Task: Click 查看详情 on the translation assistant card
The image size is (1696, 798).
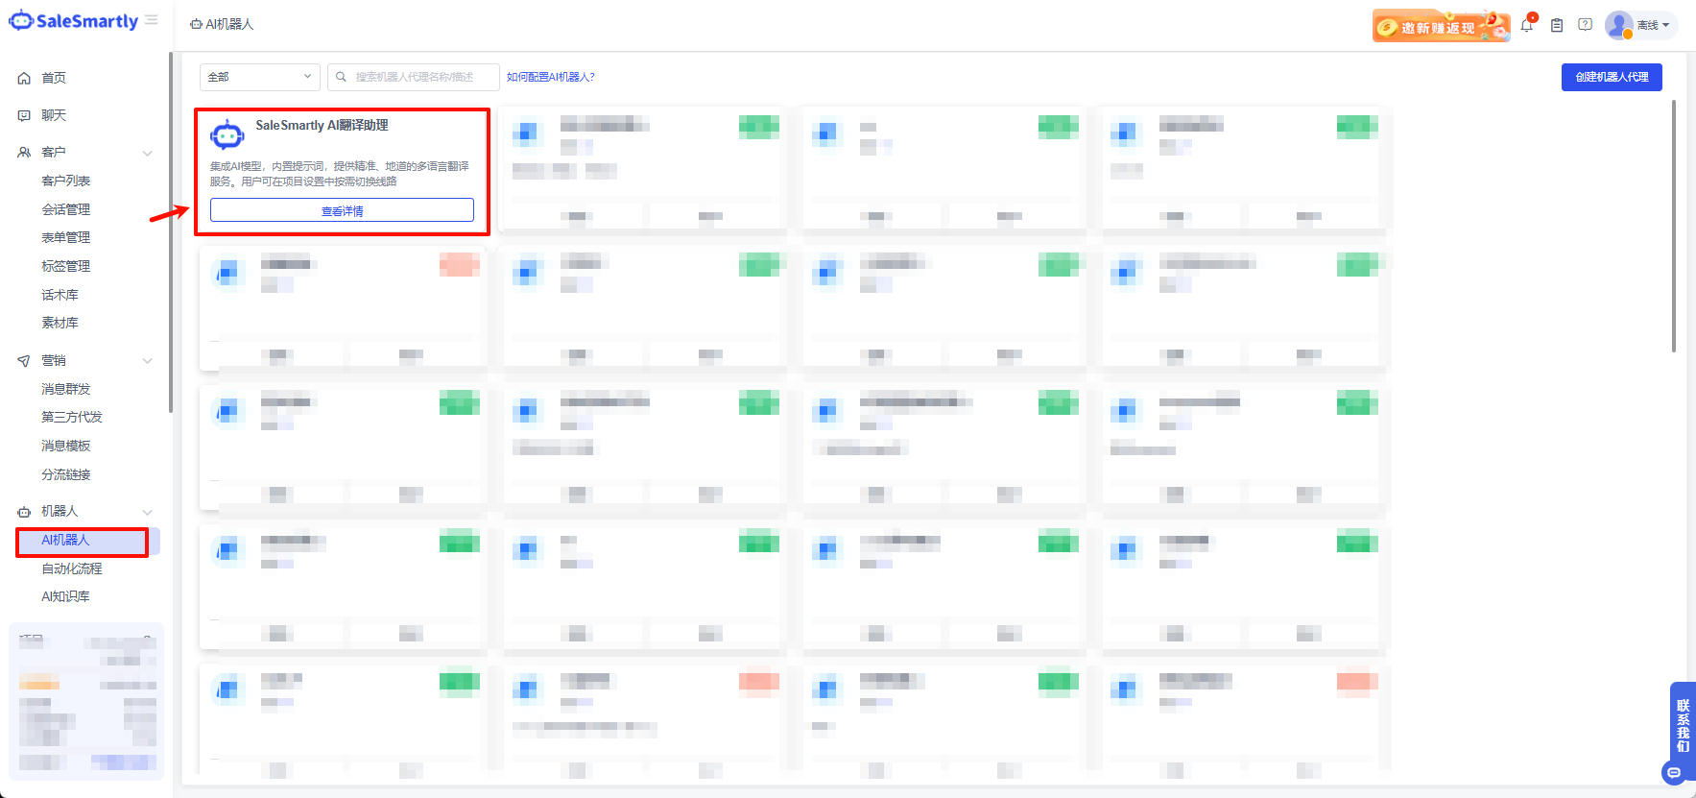Action: [x=342, y=211]
